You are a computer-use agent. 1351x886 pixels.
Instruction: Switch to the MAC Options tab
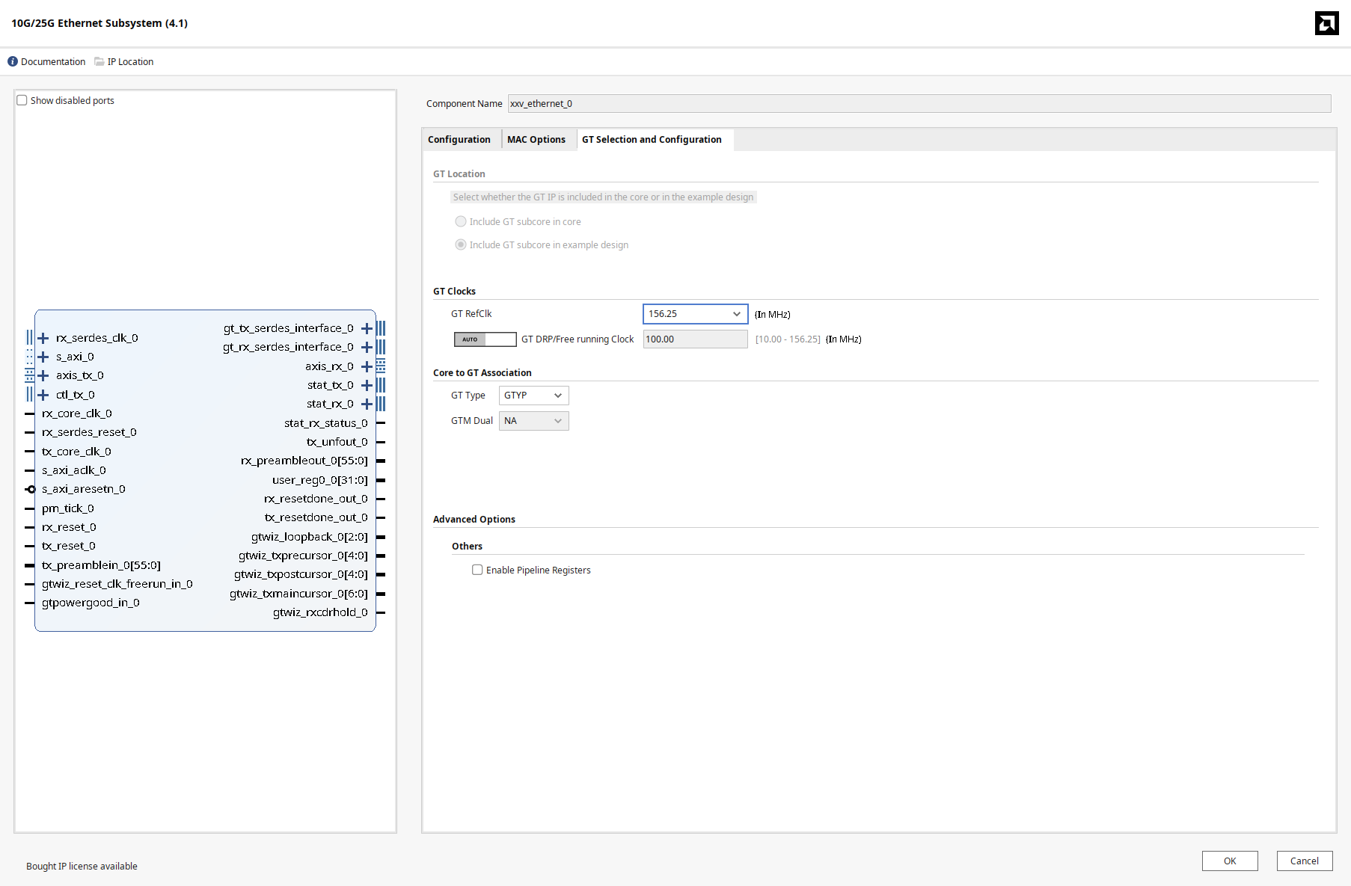(x=536, y=140)
